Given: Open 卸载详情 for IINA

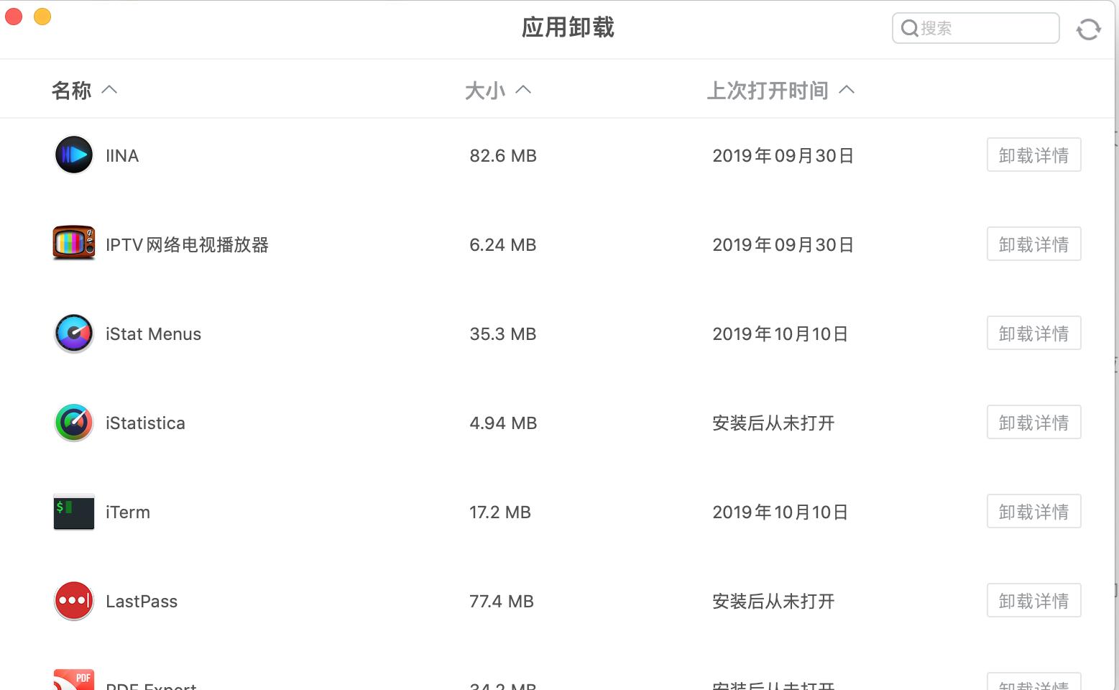Looking at the screenshot, I should coord(1033,155).
